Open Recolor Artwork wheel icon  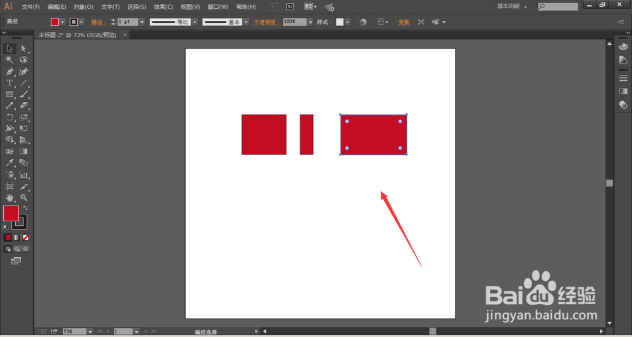coord(363,22)
